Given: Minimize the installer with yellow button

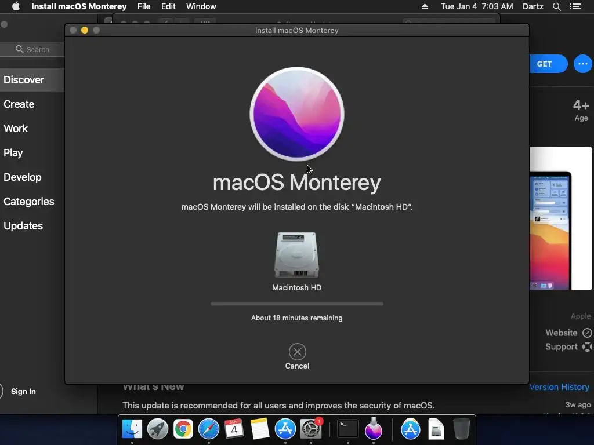Looking at the screenshot, I should pyautogui.click(x=85, y=30).
